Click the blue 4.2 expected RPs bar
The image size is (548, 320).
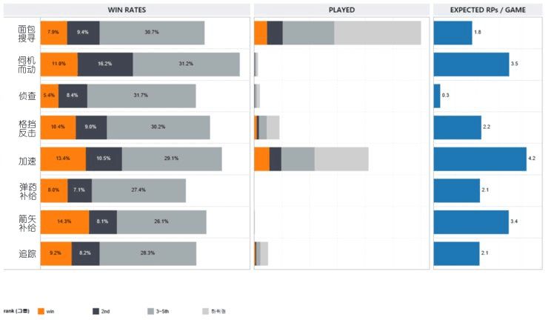pyautogui.click(x=479, y=159)
